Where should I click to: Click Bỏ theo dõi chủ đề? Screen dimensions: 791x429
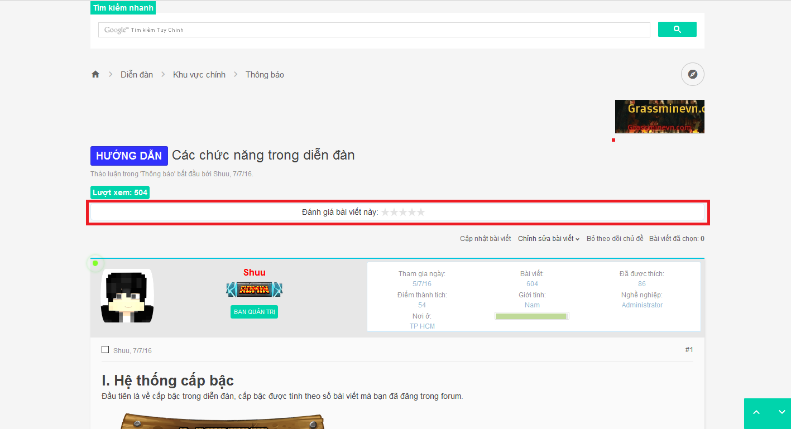(615, 239)
